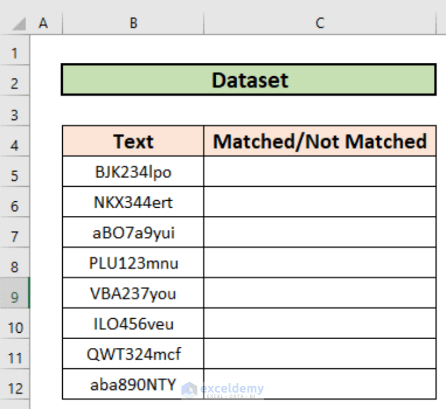Select the Matched/Not Matched header cell
Image resolution: width=446 pixels, height=409 pixels.
[x=320, y=141]
